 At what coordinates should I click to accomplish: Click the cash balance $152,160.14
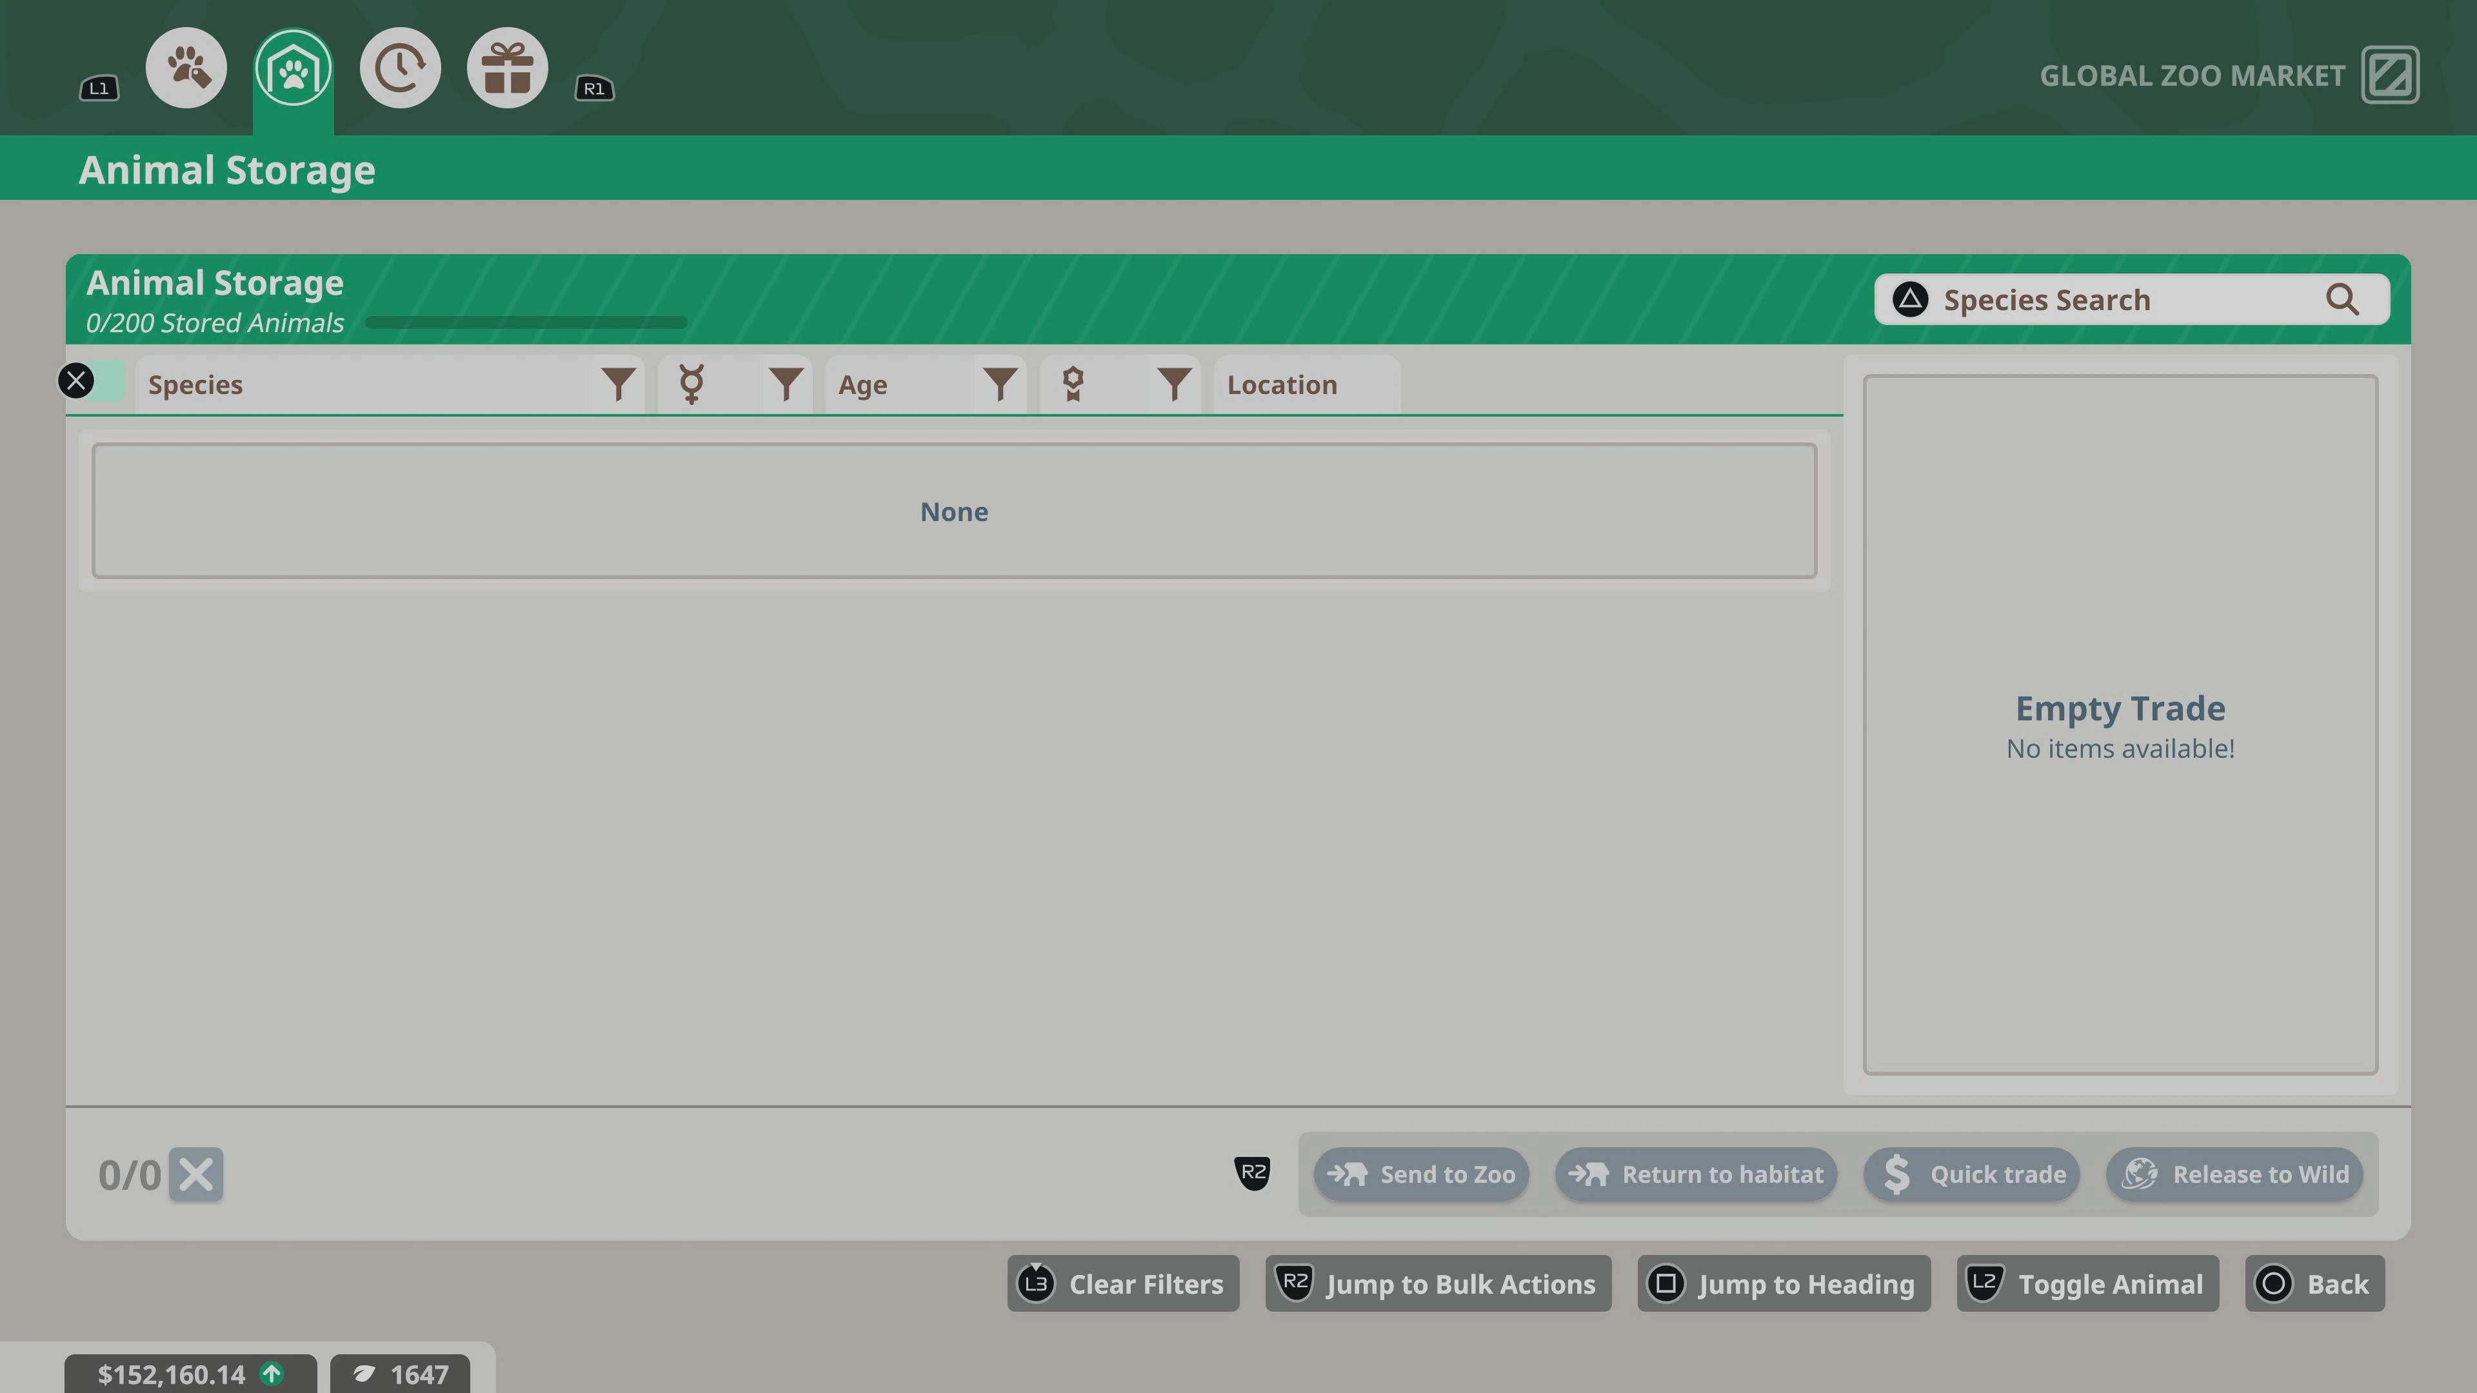172,1375
